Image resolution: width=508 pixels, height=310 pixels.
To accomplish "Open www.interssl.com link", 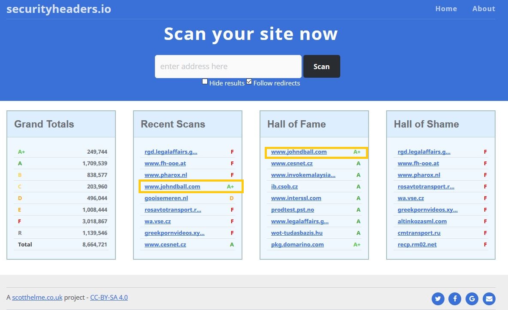I will tap(296, 198).
